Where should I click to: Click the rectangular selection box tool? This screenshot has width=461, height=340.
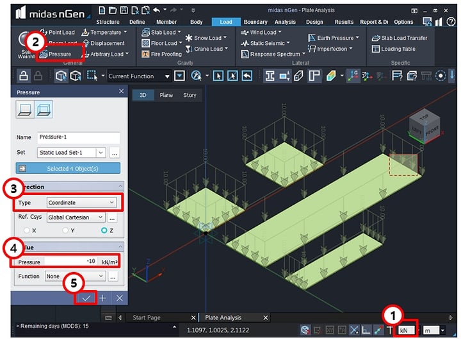(92, 76)
